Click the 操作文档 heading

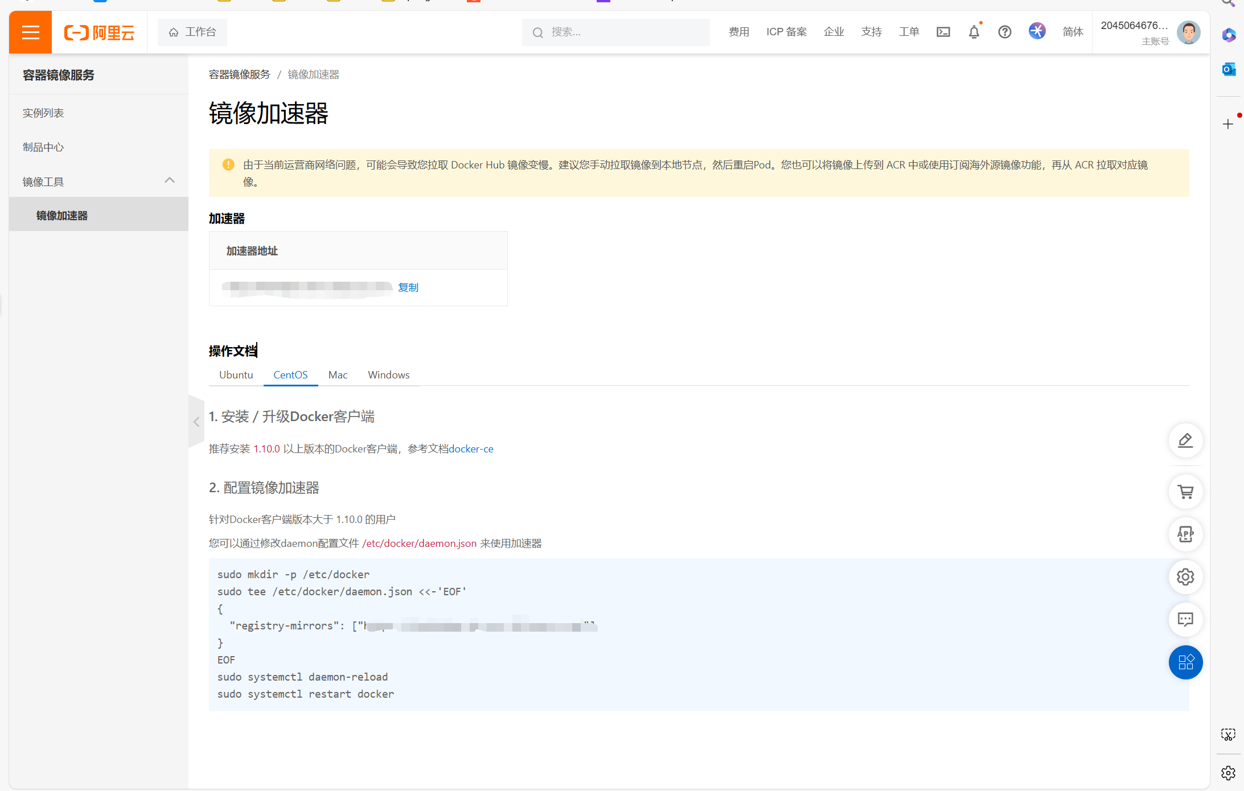232,351
